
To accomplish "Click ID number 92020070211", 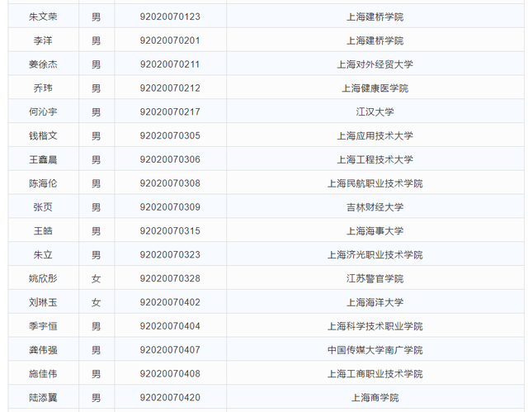I will (x=170, y=64).
